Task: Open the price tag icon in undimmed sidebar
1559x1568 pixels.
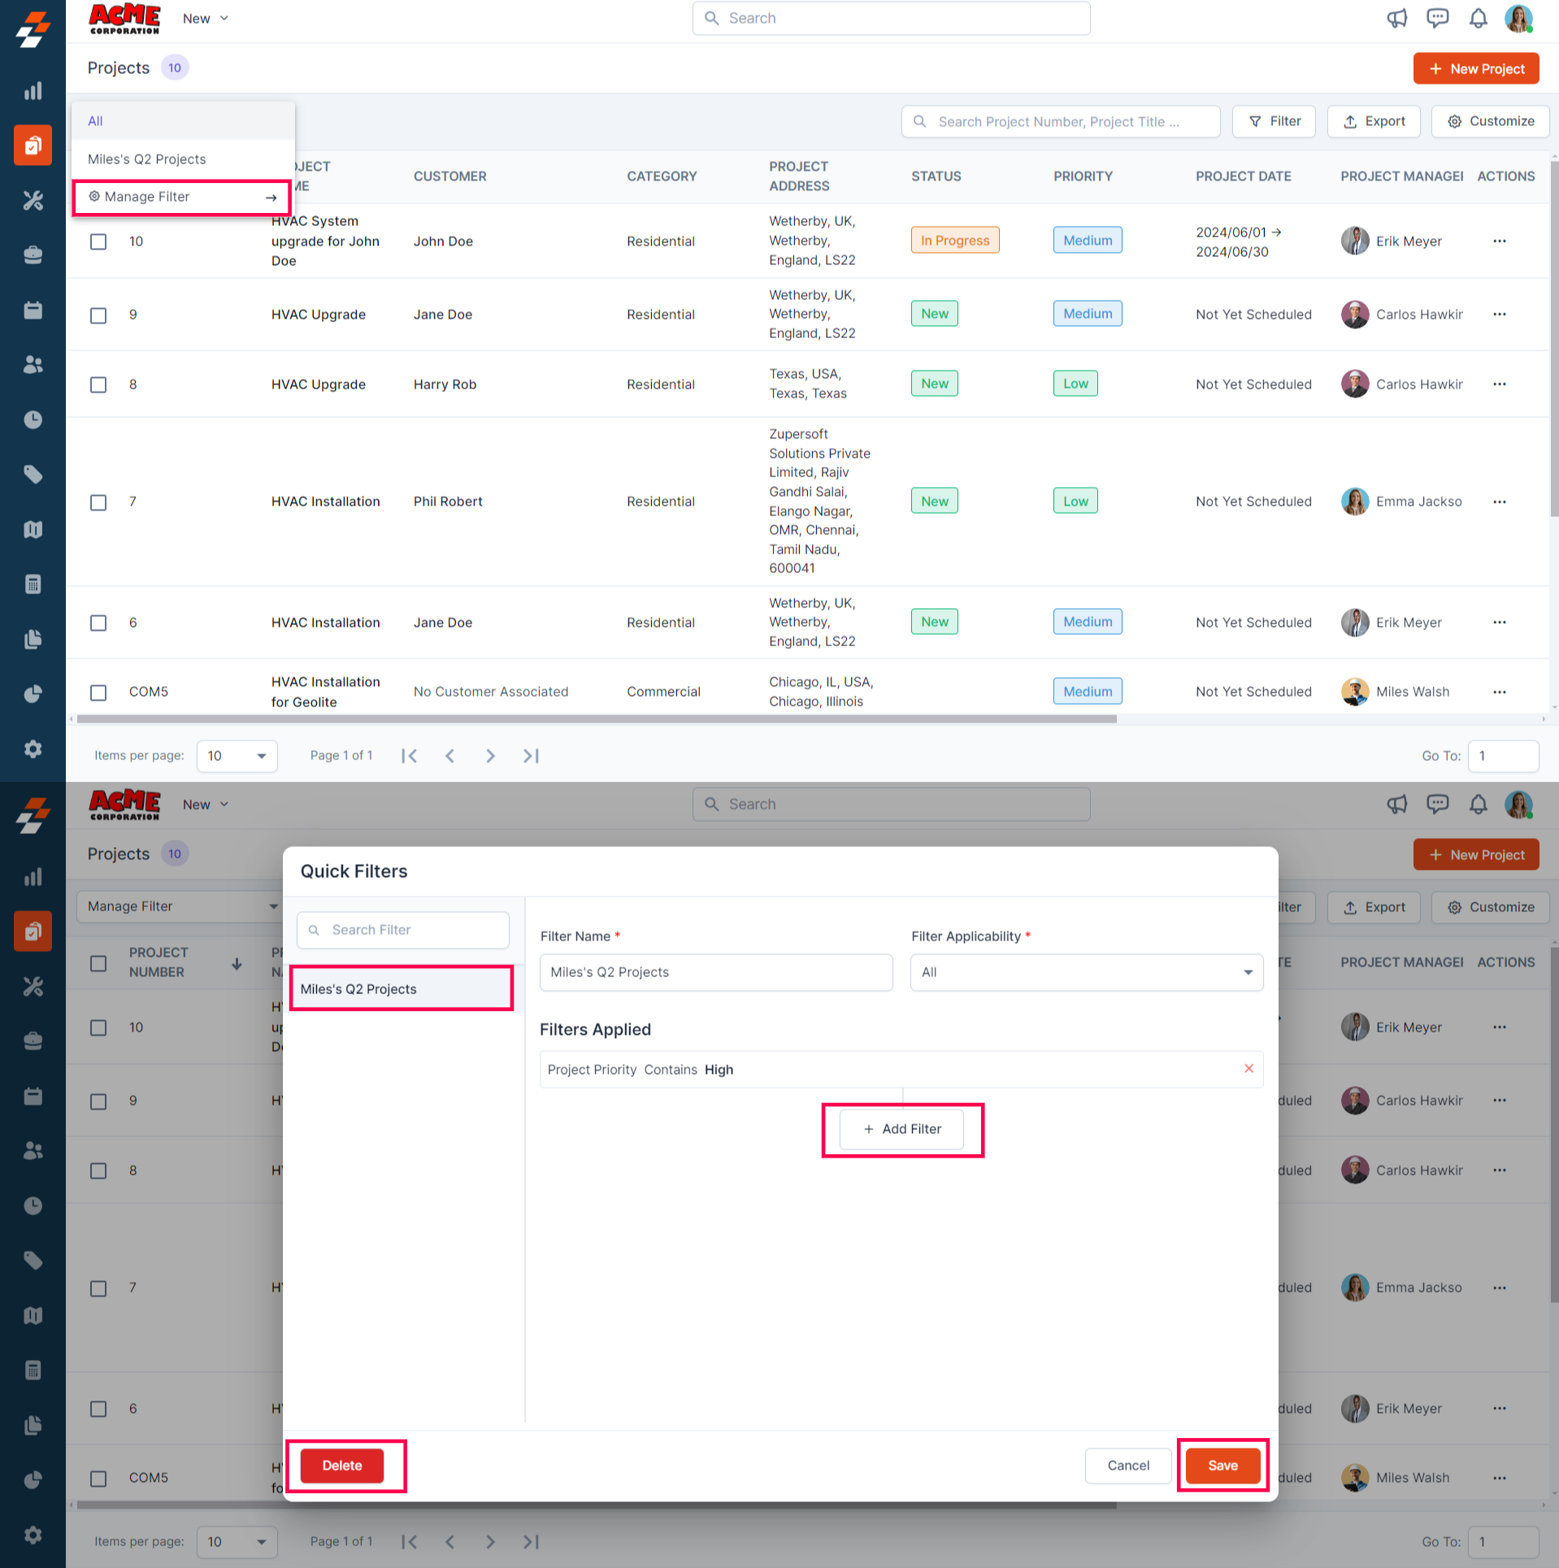Action: pyautogui.click(x=33, y=475)
